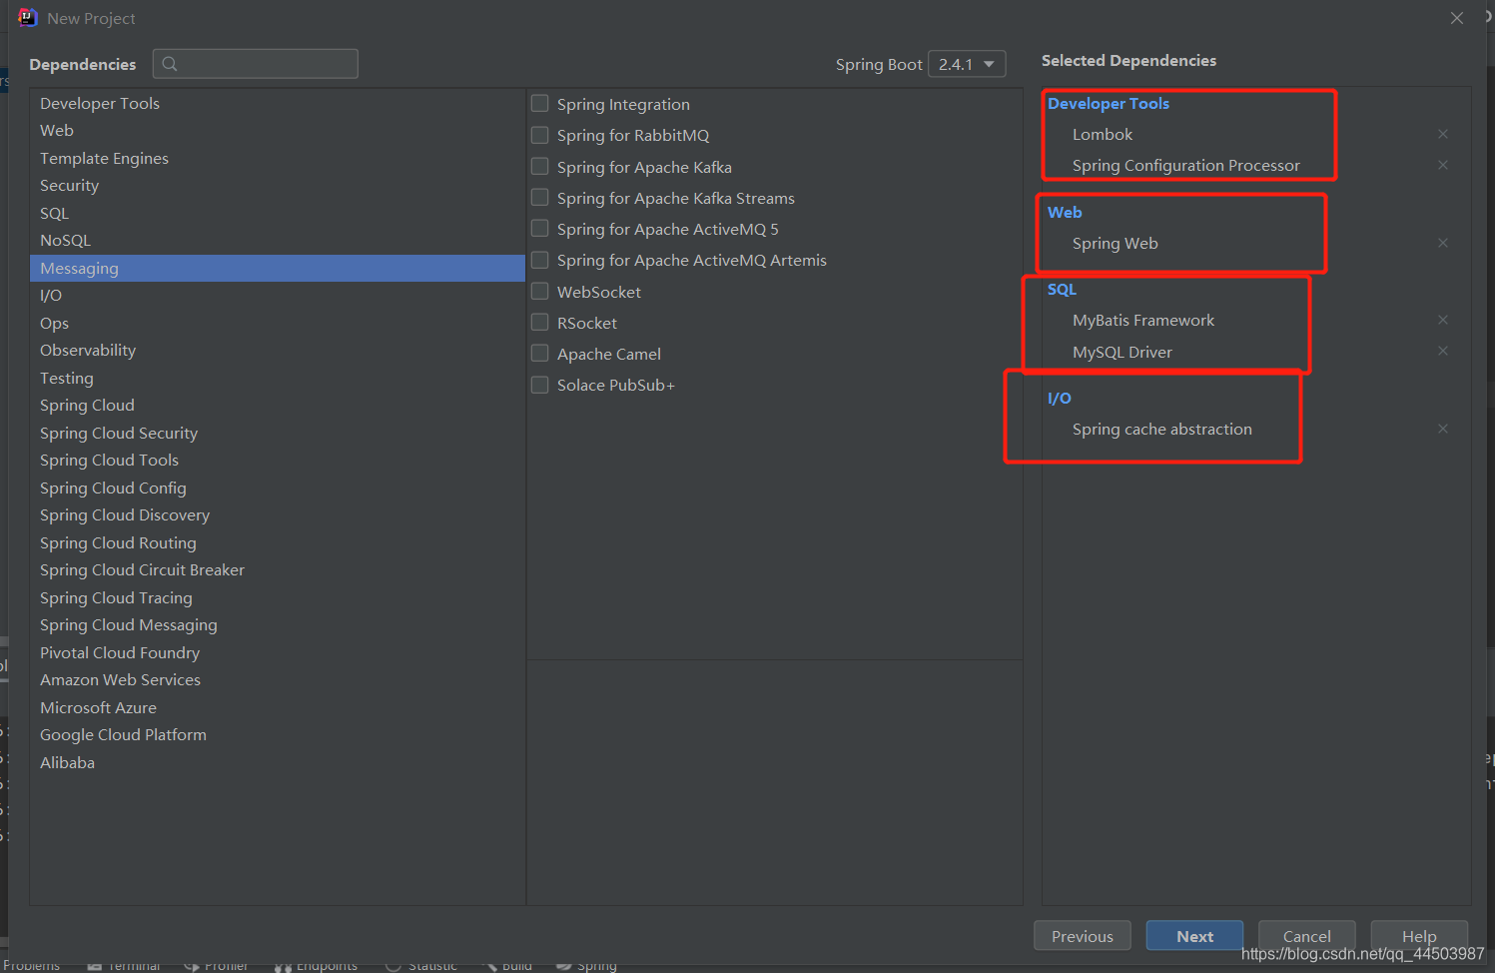1495x973 pixels.
Task: Tick Spring for Apache Kafka
Action: [540, 166]
